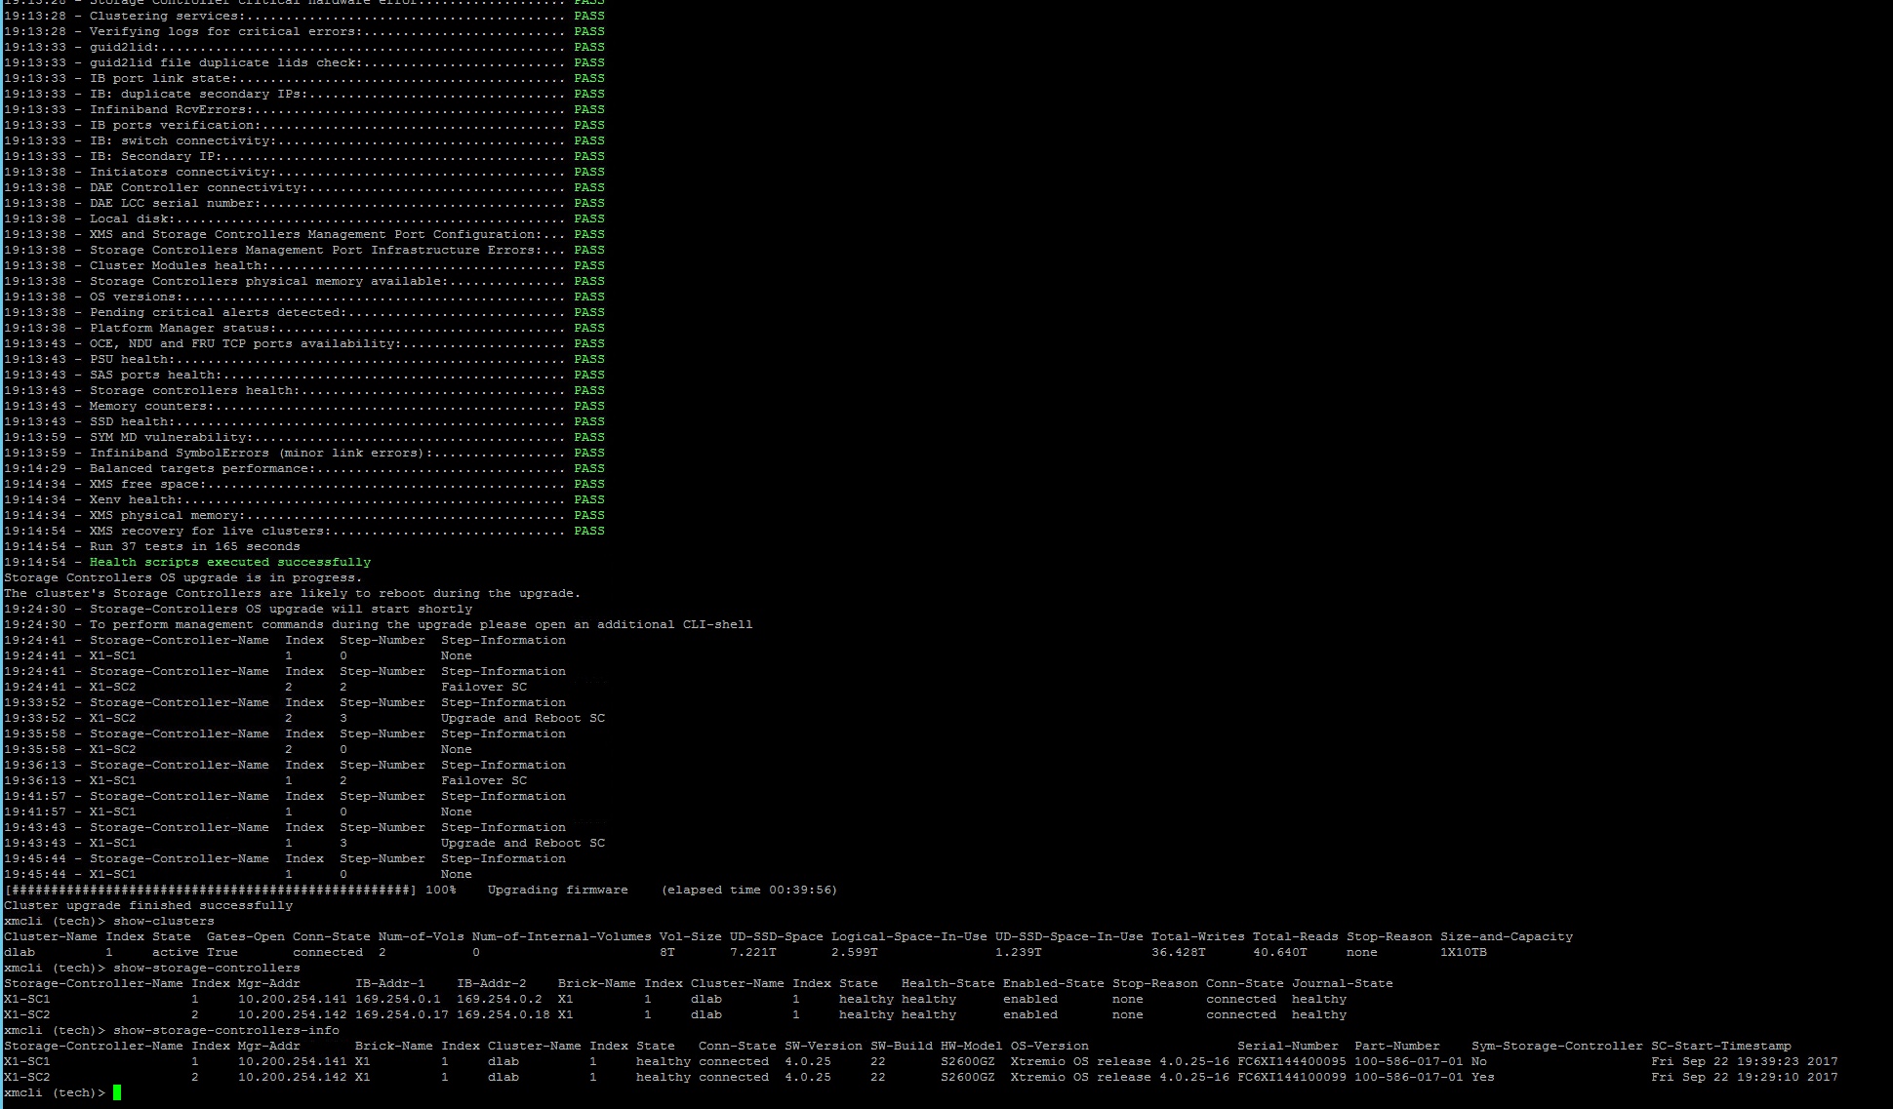
Task: Click the '1X10TB' capacity value
Action: (1463, 952)
